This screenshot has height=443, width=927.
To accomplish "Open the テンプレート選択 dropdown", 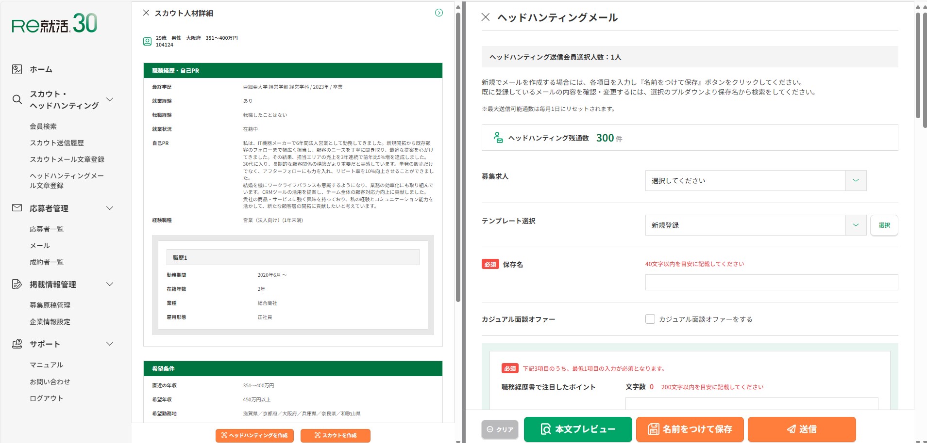I will 756,225.
